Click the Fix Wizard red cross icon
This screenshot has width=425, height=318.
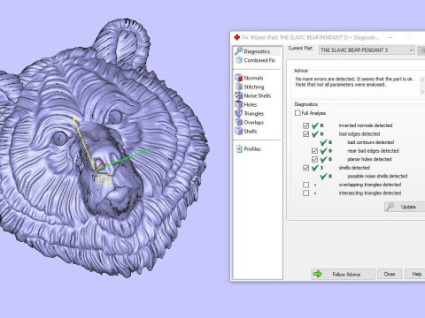pos(236,37)
